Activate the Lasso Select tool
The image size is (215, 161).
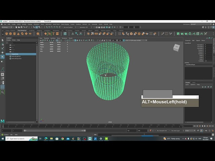pyautogui.click(x=3, y=44)
